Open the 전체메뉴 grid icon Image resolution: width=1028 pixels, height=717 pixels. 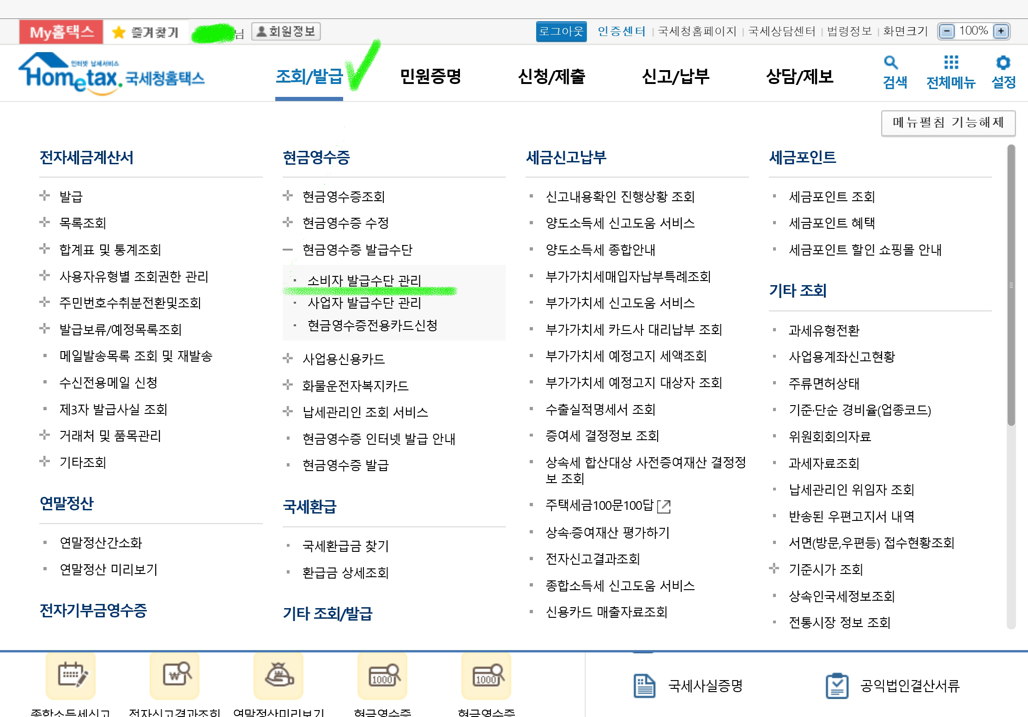[x=951, y=63]
